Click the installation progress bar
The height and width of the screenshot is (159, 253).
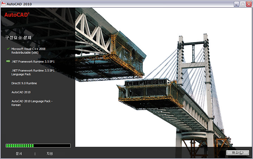(38, 146)
